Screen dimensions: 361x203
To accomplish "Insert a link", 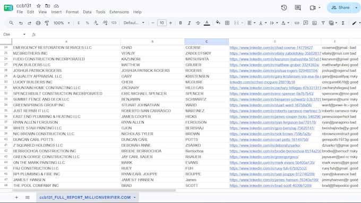I will (x=297, y=23).
